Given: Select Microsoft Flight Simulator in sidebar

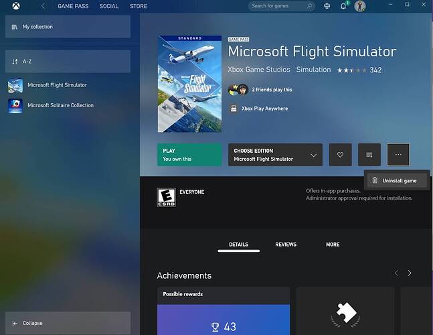Looking at the screenshot, I should point(57,85).
